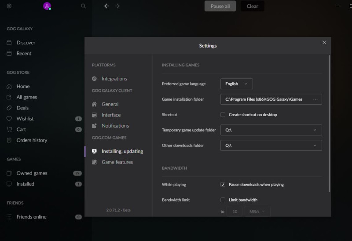
Task: Open Deals in the sidebar
Action: click(22, 108)
